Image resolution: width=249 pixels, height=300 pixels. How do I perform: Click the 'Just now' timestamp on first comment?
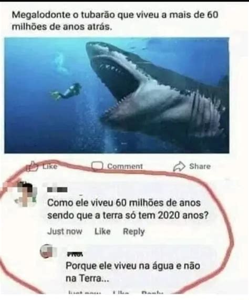coord(65,232)
